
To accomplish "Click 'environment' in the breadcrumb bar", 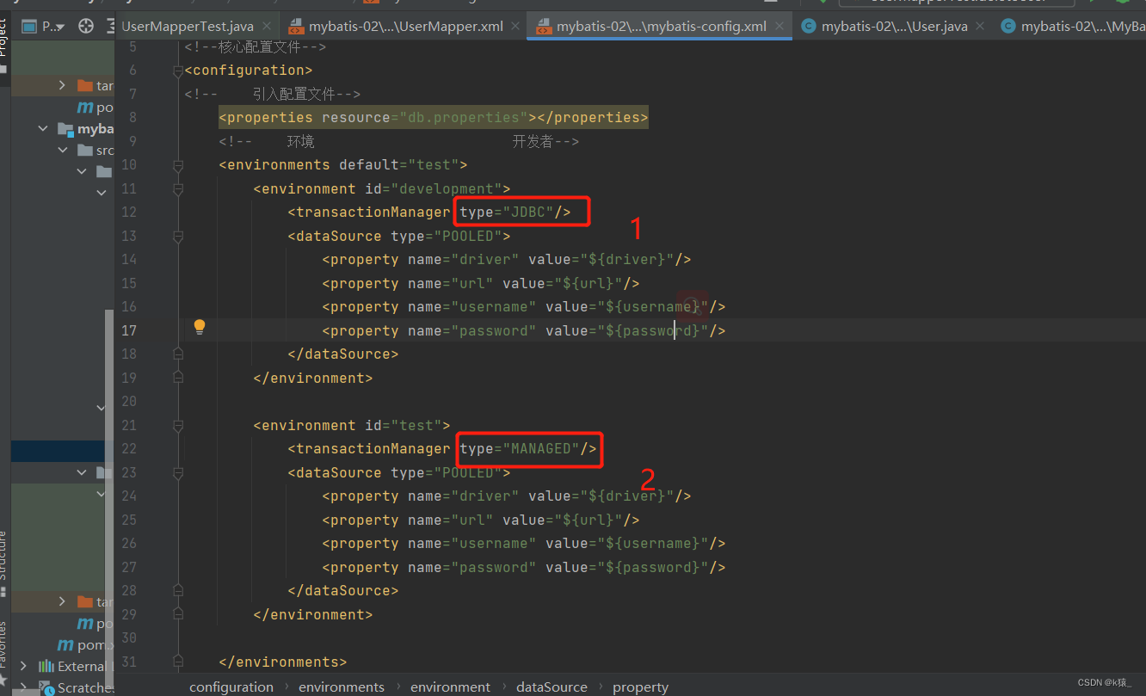I will point(450,687).
